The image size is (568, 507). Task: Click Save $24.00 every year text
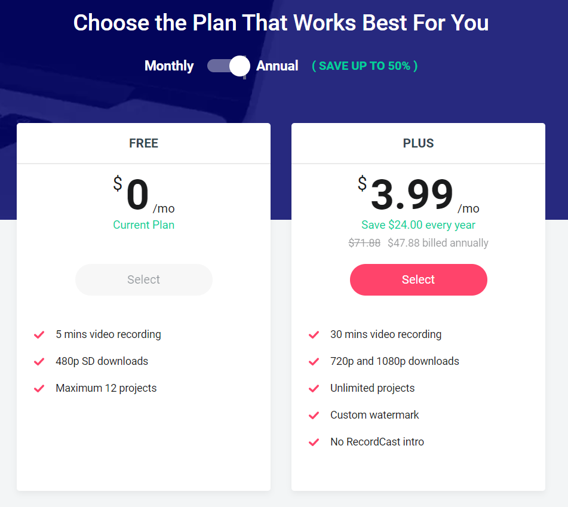[x=419, y=225]
